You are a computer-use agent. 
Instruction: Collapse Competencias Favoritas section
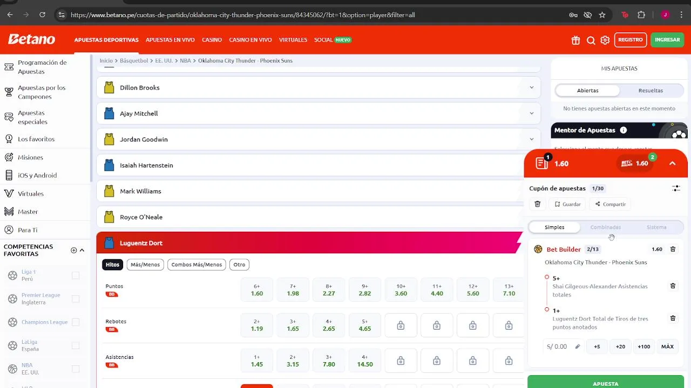point(82,250)
